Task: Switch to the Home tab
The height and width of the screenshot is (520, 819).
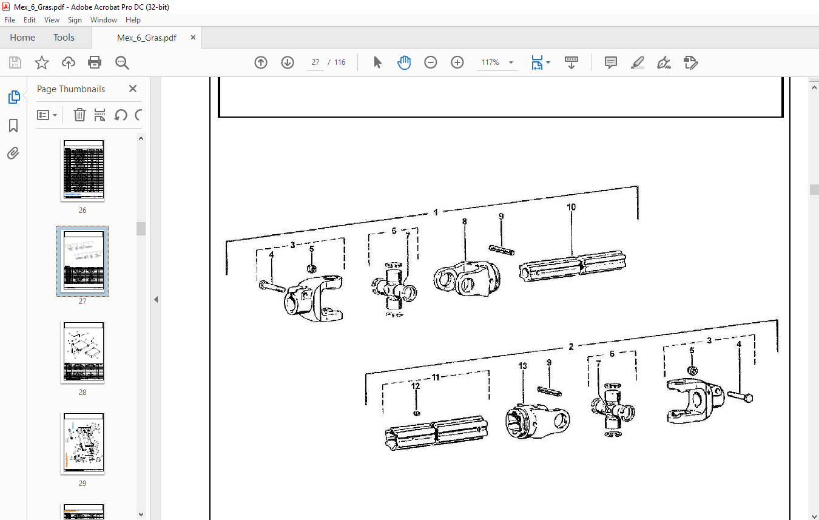Action: click(x=22, y=38)
